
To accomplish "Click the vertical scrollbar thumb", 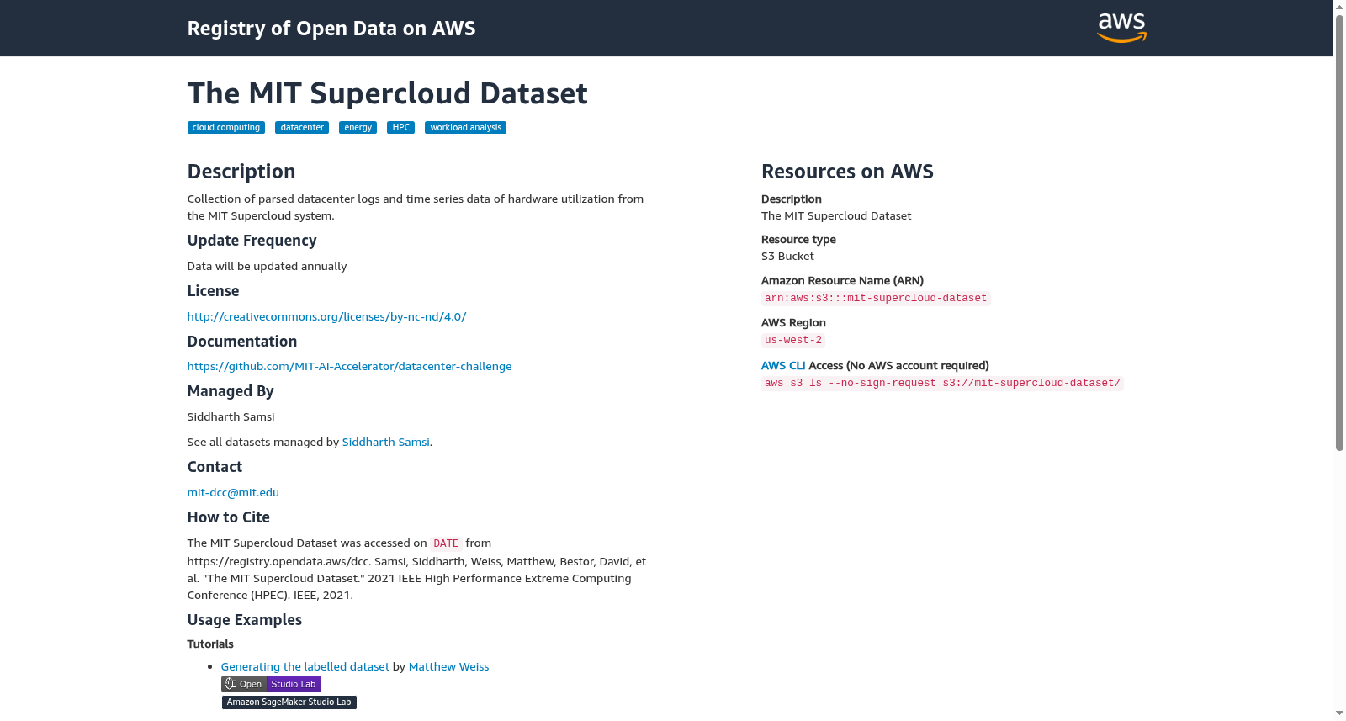I will pyautogui.click(x=1339, y=232).
